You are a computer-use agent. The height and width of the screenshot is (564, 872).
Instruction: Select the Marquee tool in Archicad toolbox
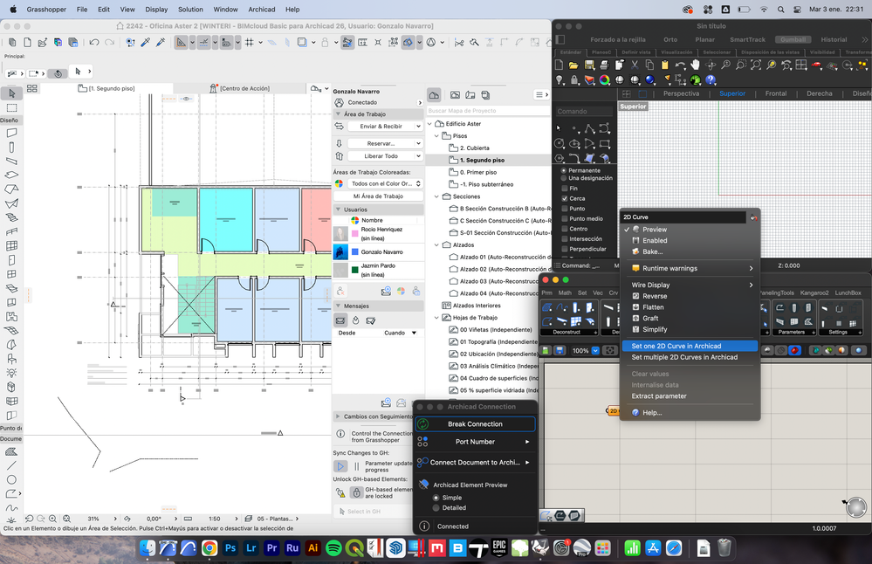click(x=11, y=107)
